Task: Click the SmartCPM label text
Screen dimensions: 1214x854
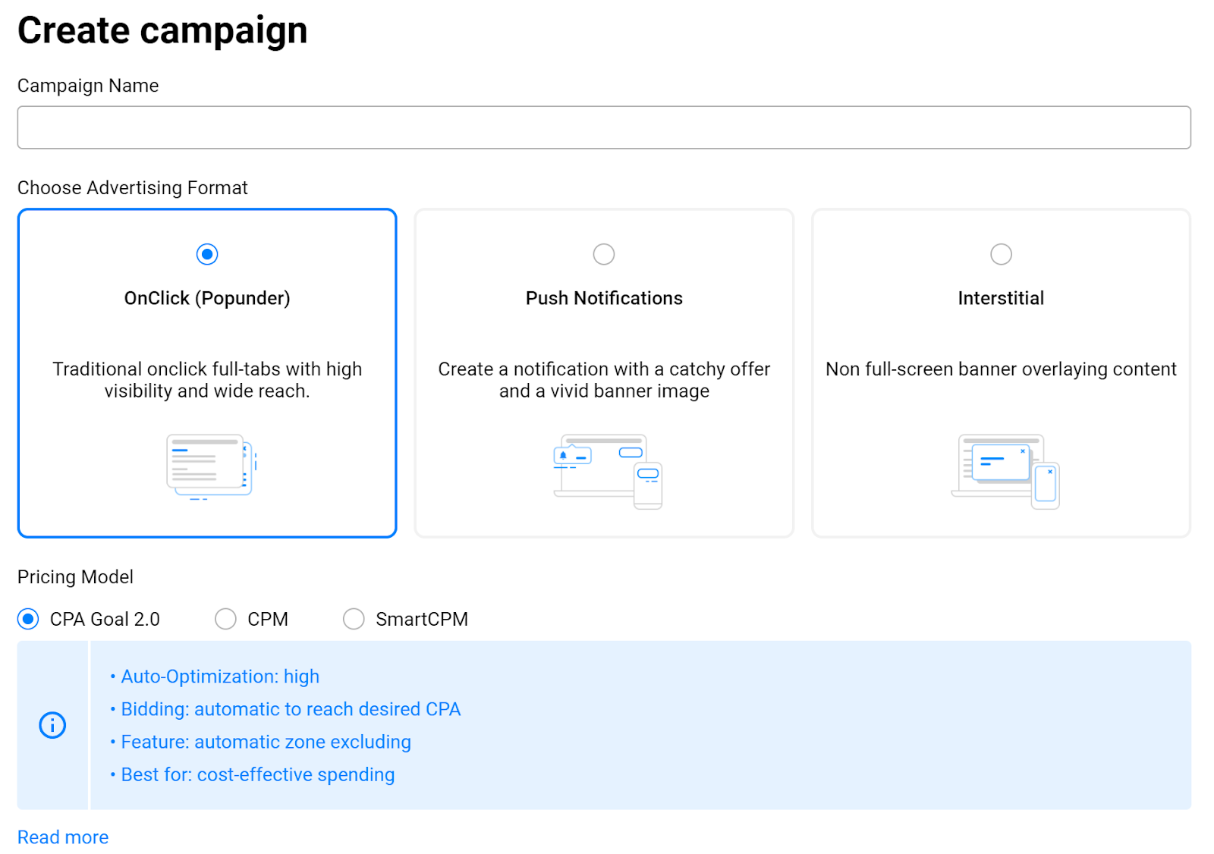Action: tap(422, 620)
